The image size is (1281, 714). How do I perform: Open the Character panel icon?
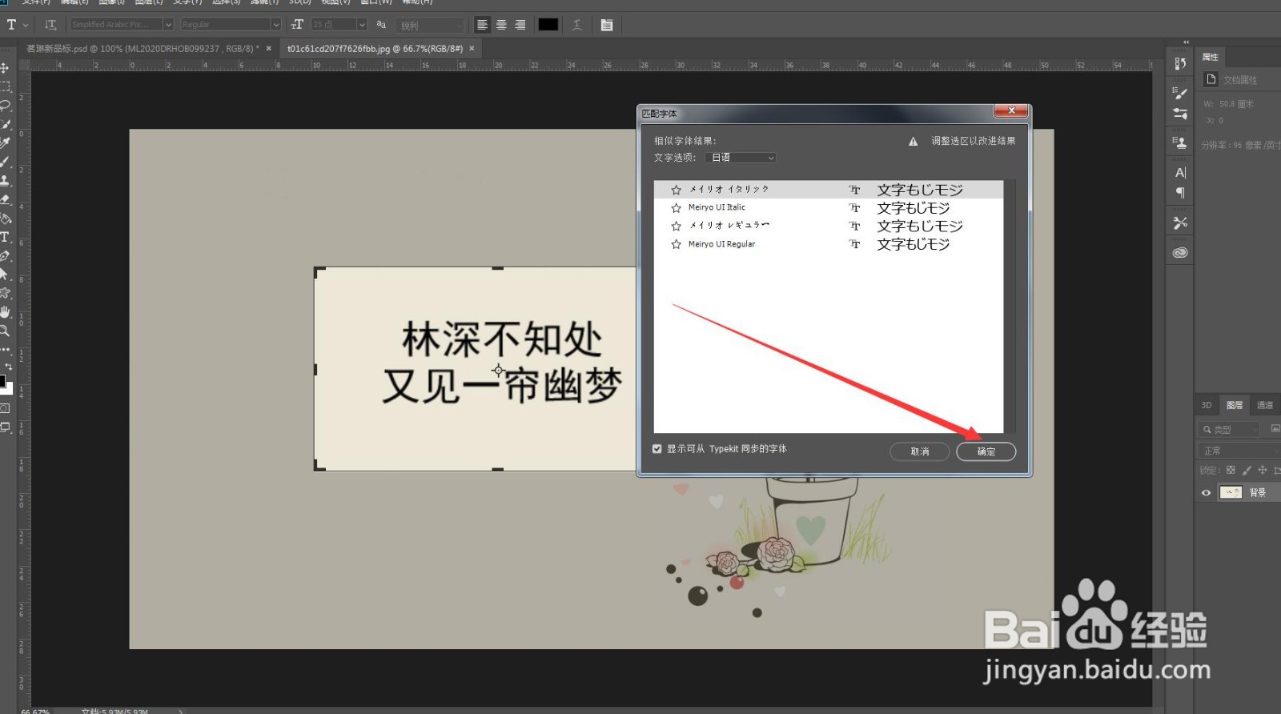(1180, 172)
